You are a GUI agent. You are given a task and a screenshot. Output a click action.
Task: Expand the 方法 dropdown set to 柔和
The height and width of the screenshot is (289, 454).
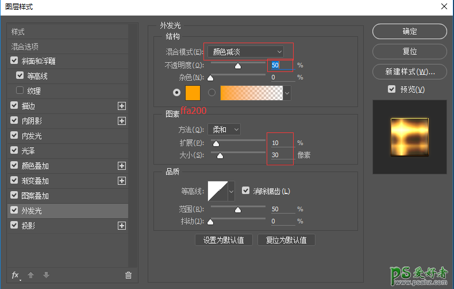224,130
